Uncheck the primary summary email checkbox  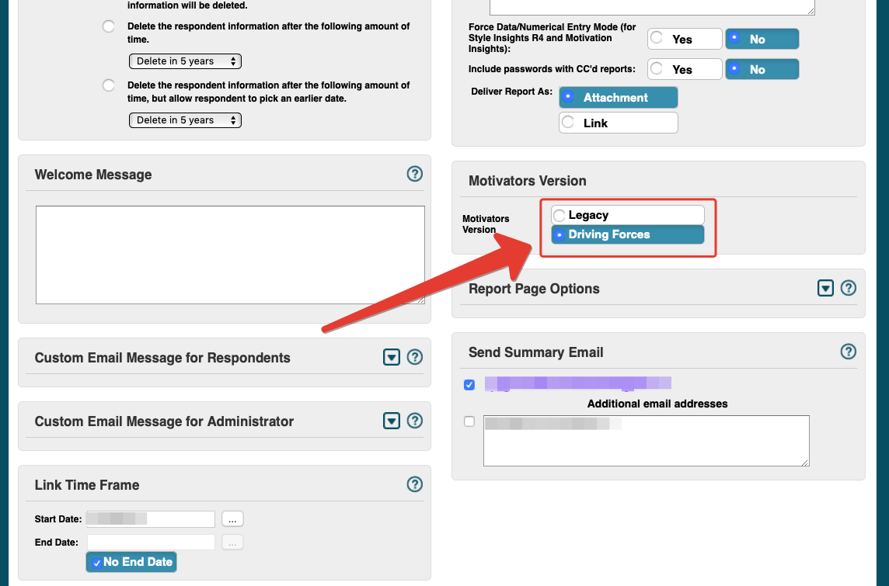point(469,385)
